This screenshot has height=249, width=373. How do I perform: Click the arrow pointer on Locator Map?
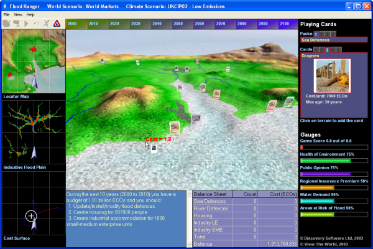(34, 82)
